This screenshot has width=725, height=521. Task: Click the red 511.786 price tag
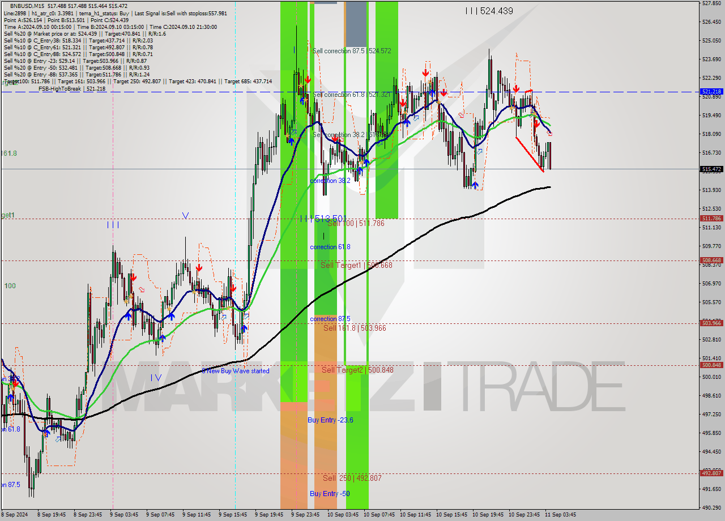coord(711,218)
